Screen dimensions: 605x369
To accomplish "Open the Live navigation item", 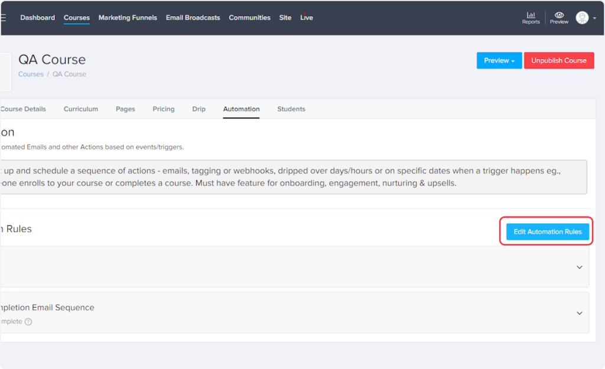I will click(x=306, y=18).
